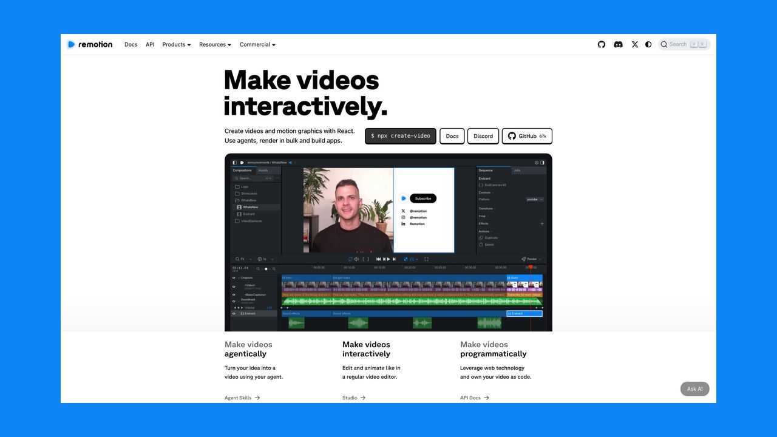Click the skip-to-start button in the editor
The height and width of the screenshot is (437, 777).
tap(378, 259)
